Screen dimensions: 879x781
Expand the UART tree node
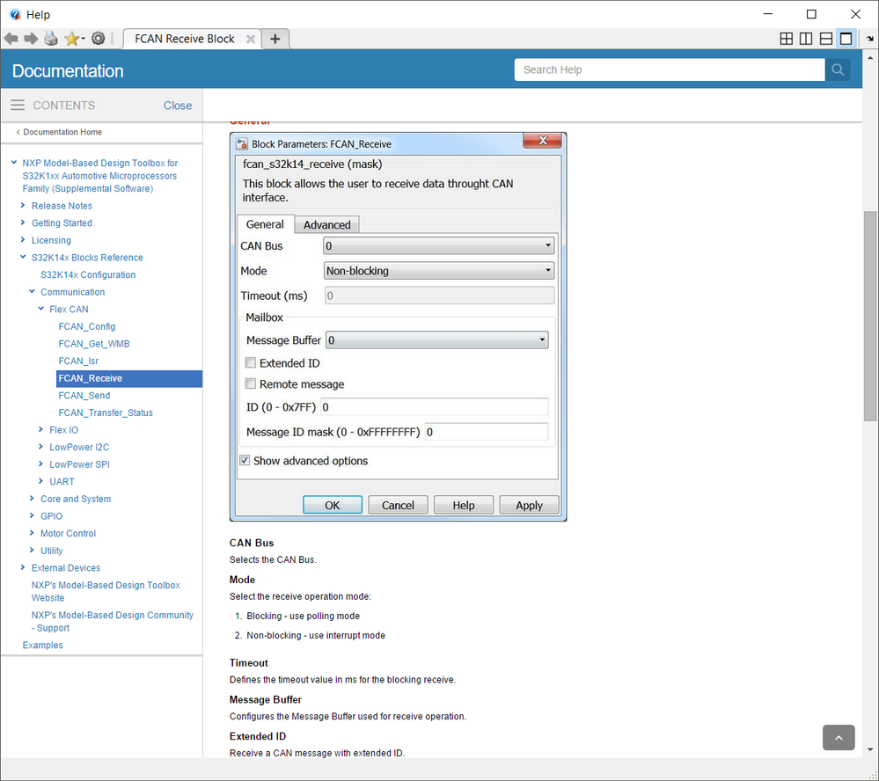point(41,481)
